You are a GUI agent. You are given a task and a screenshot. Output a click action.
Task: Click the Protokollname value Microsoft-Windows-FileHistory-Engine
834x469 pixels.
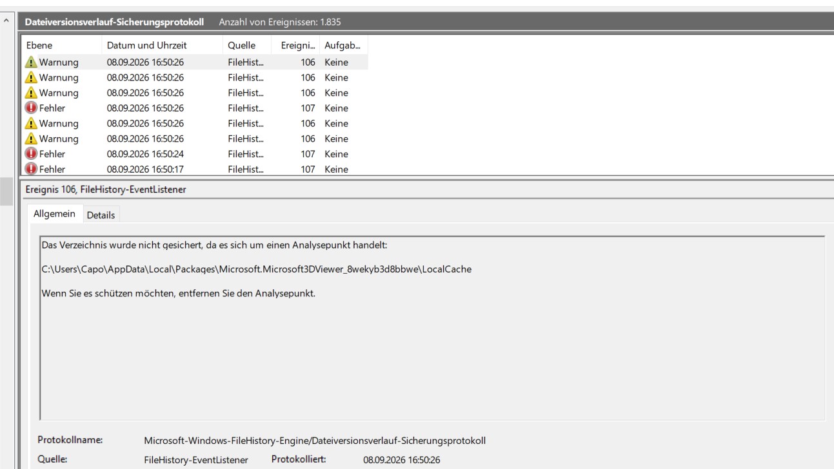click(315, 441)
